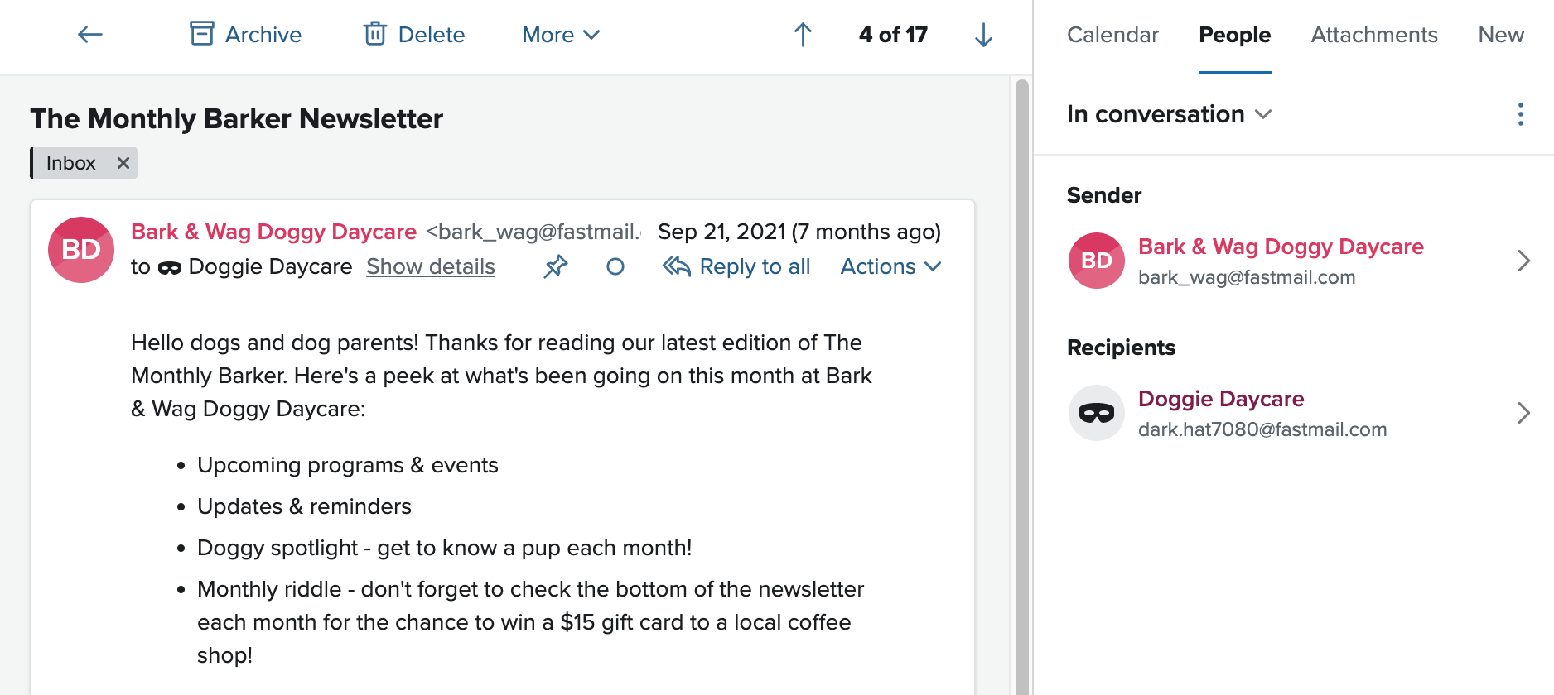Click the BD sender avatar in the email header
This screenshot has width=1554, height=695.
[81, 250]
